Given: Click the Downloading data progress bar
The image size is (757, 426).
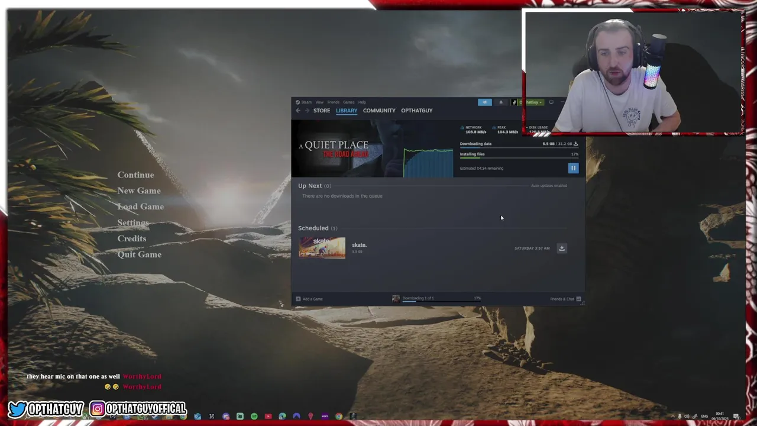Looking at the screenshot, I should click(x=519, y=148).
